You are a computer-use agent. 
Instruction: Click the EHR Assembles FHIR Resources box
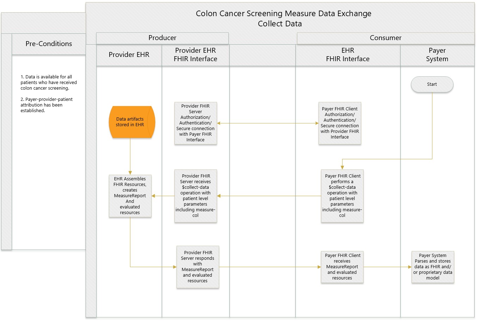click(x=130, y=196)
